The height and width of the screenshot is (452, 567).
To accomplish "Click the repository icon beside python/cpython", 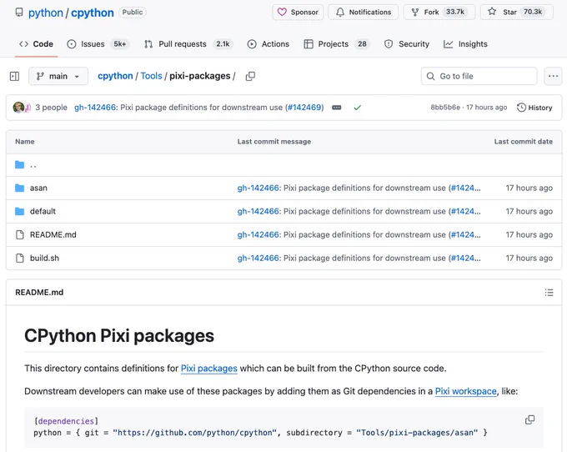I will pyautogui.click(x=19, y=13).
